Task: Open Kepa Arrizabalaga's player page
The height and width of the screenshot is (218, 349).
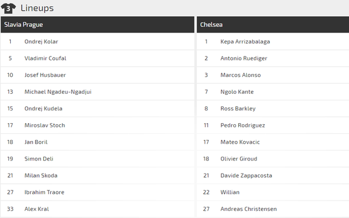Action: 245,41
